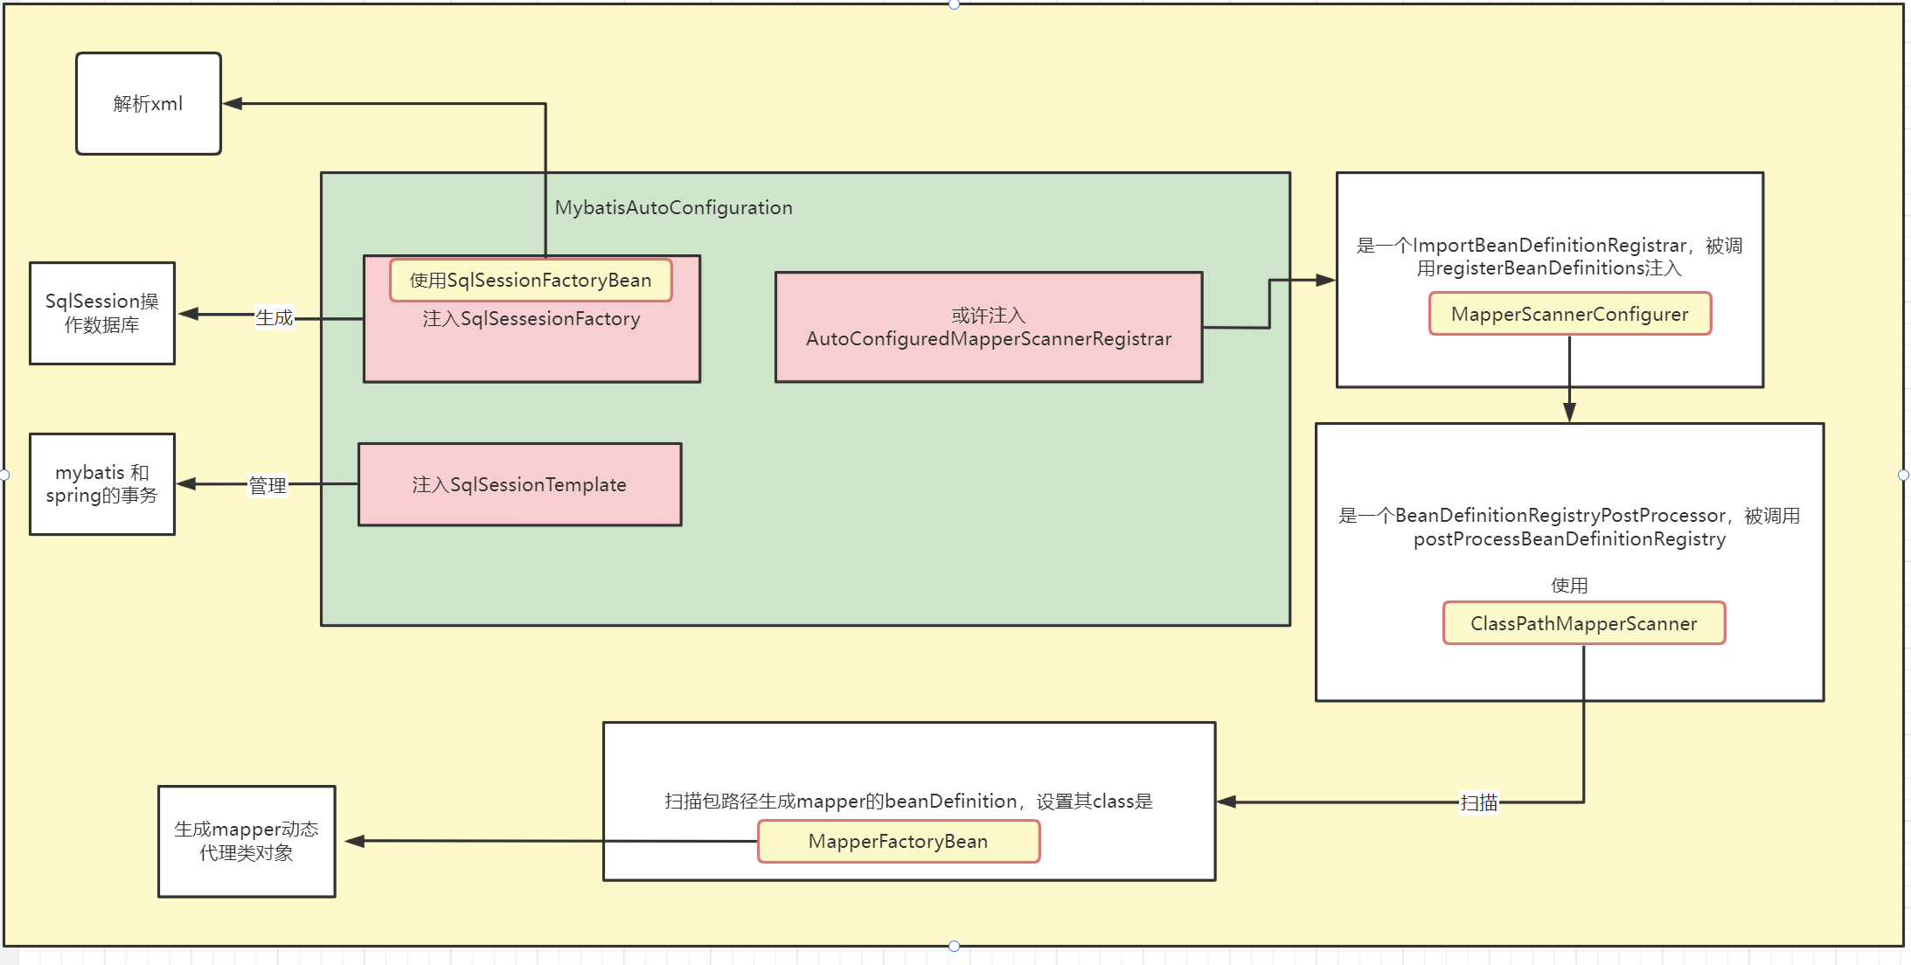This screenshot has height=965, width=1911.
Task: Click the 生成 arrow label
Action: pyautogui.click(x=274, y=317)
